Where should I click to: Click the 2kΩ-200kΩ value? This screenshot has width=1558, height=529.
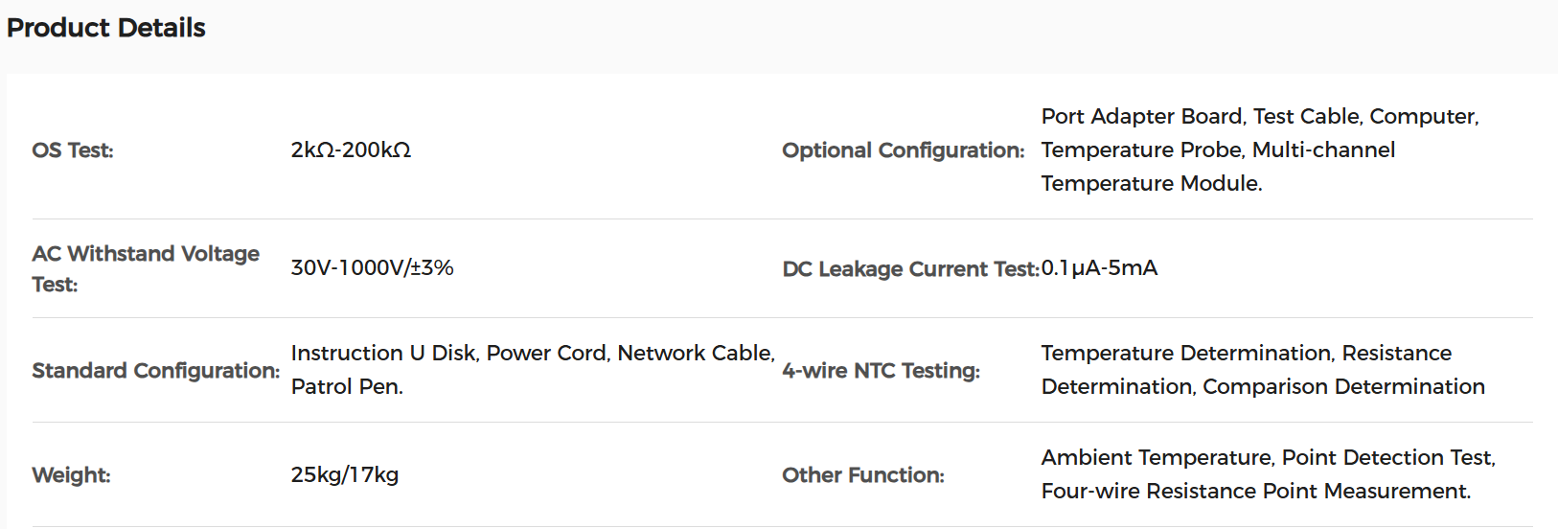(x=351, y=150)
